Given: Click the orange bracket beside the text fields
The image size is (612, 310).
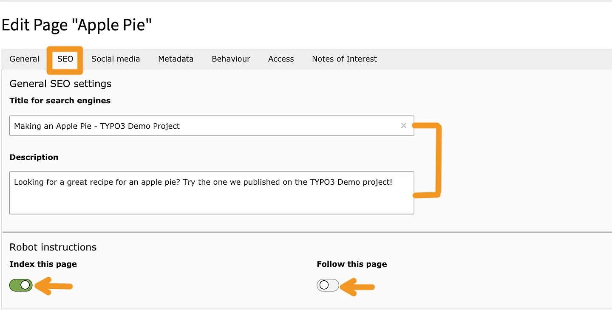Looking at the screenshot, I should point(437,161).
